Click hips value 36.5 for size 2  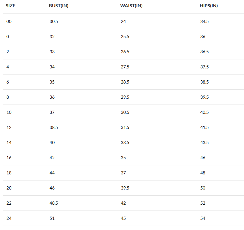tap(204, 52)
